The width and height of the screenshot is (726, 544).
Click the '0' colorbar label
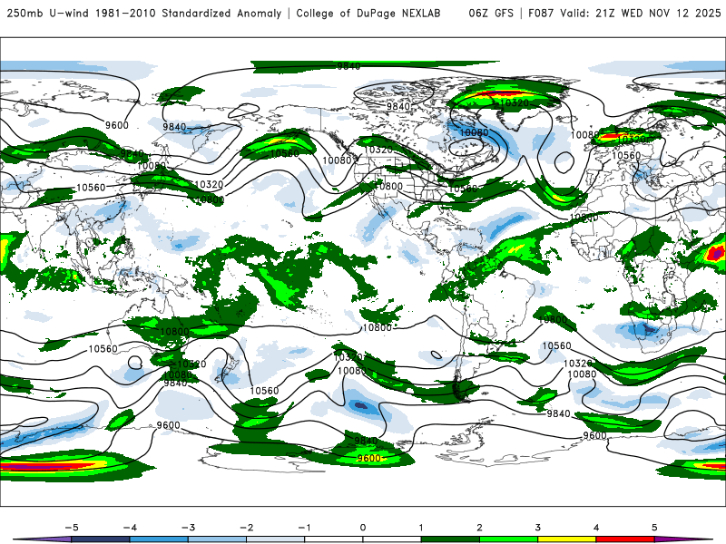click(363, 528)
